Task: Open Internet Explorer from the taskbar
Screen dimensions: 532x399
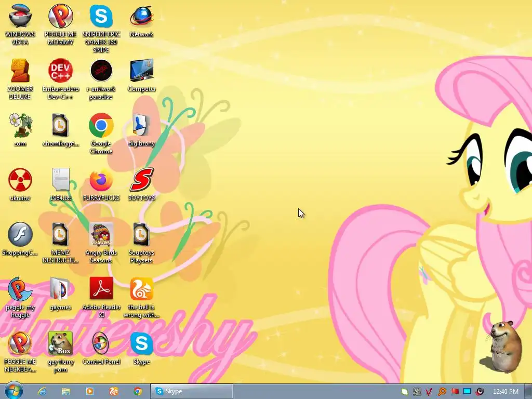Action: [x=42, y=391]
